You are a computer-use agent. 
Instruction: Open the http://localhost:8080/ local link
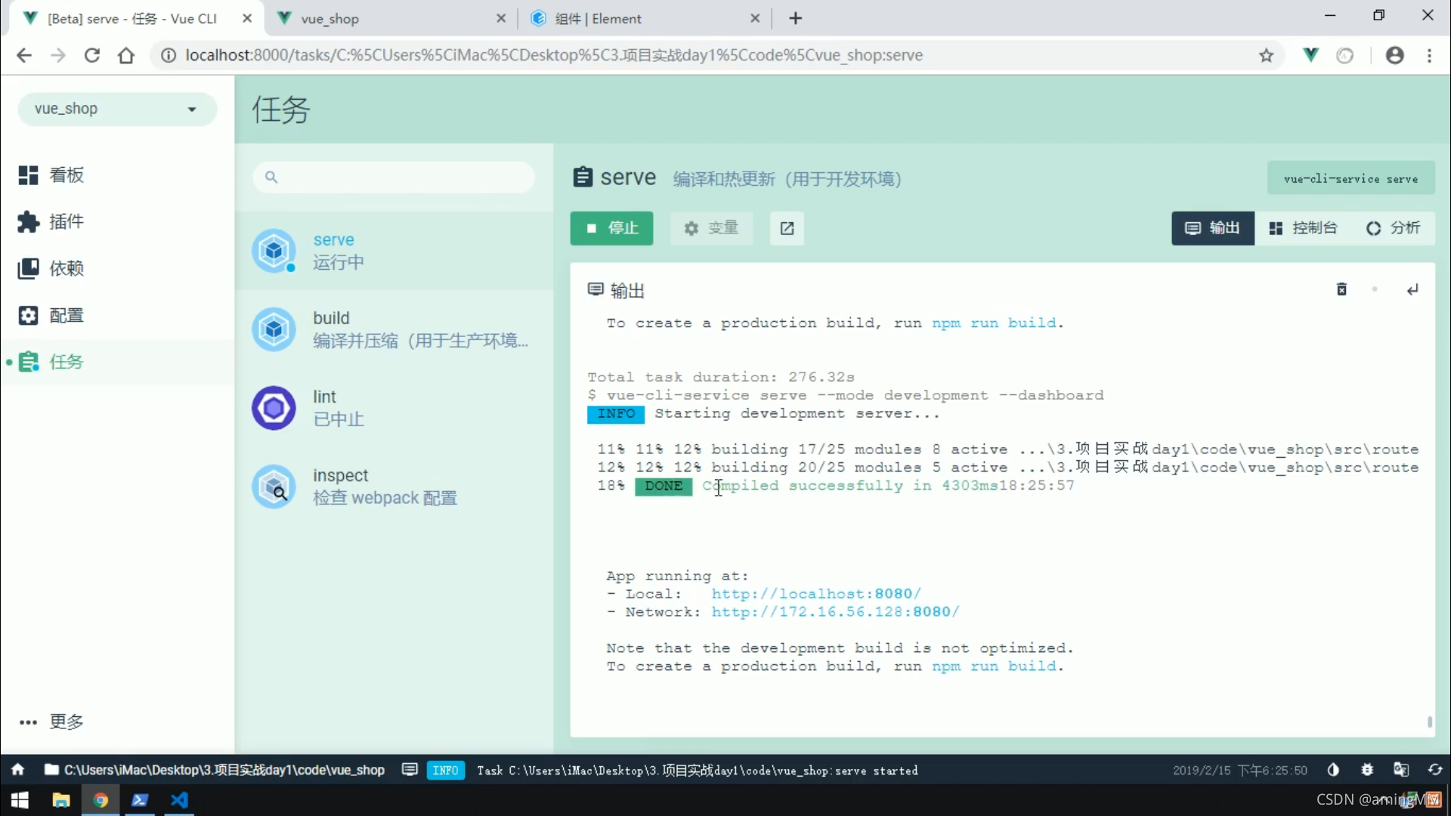816,594
